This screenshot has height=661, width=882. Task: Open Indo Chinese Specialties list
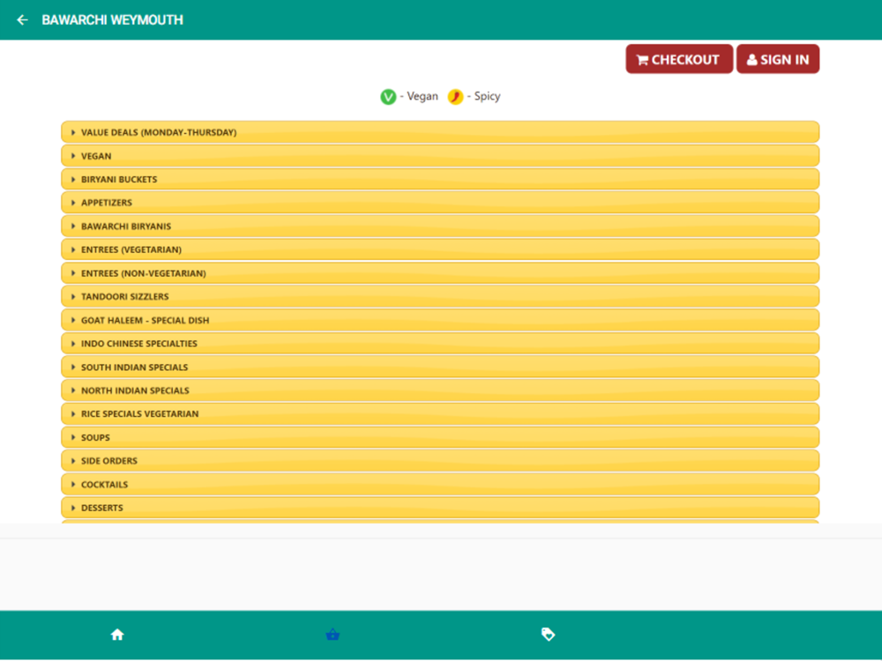click(x=440, y=344)
